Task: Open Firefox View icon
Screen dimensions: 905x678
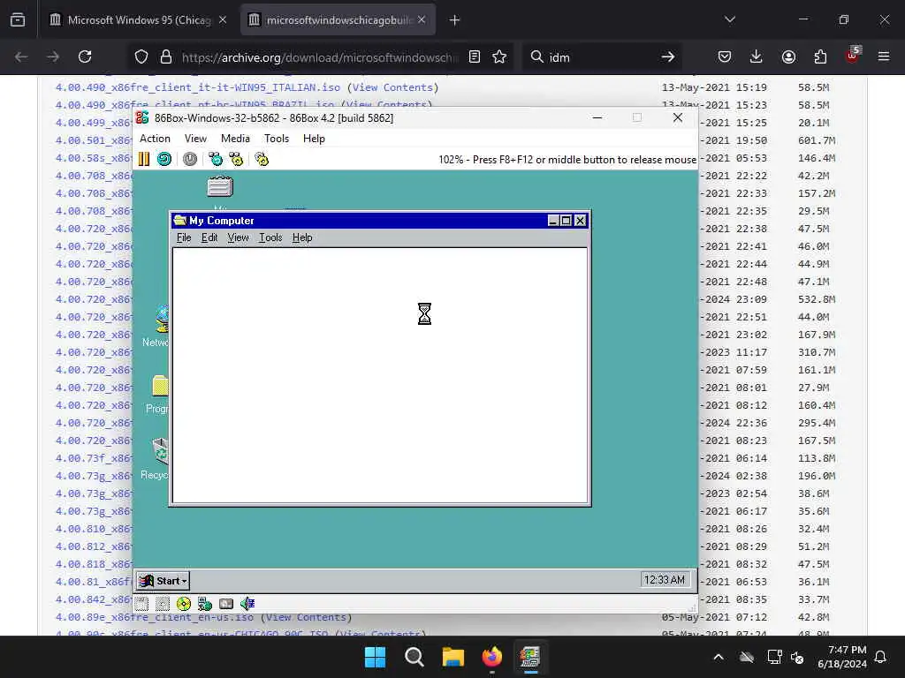Action: click(18, 19)
